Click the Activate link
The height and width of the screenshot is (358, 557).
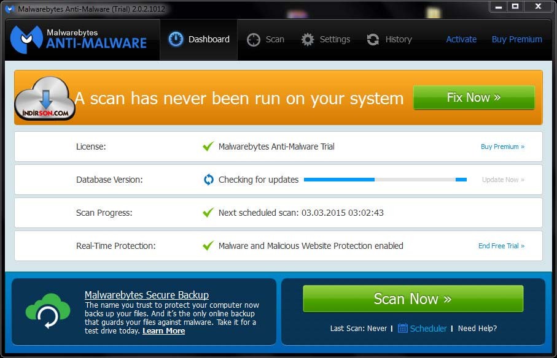(x=461, y=39)
